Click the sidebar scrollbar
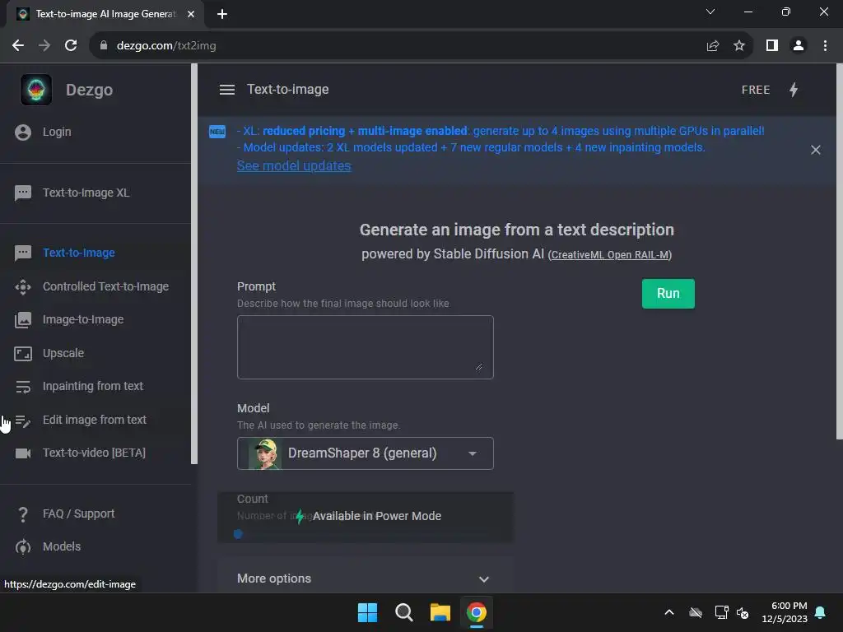Viewport: 843px width, 632px height. pyautogui.click(x=194, y=263)
